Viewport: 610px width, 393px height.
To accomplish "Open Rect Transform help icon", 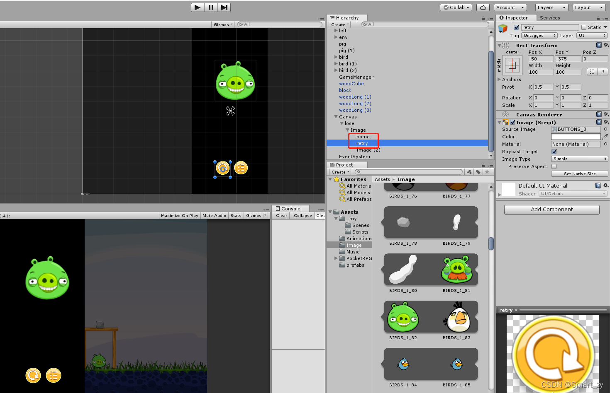I will pos(599,45).
